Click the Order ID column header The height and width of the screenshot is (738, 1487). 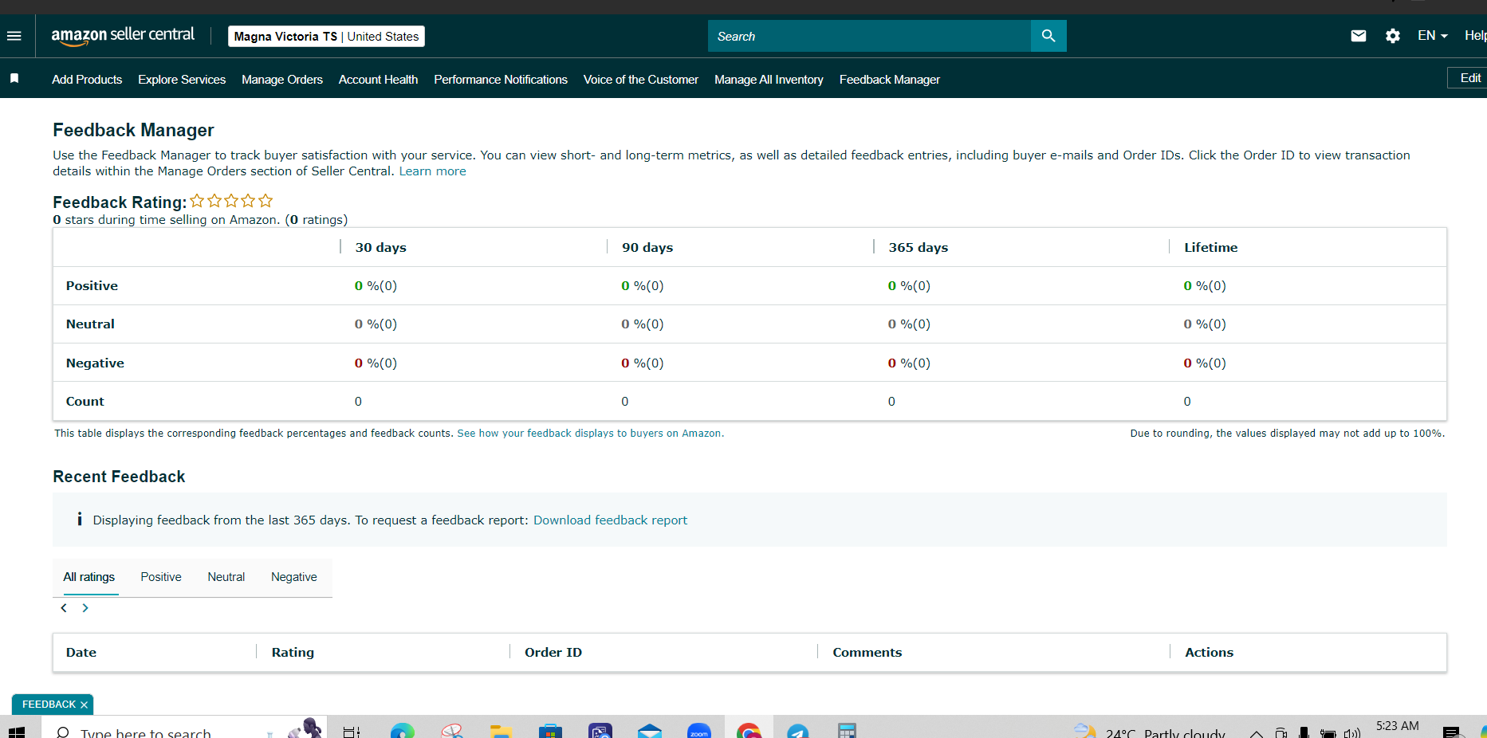tap(553, 653)
